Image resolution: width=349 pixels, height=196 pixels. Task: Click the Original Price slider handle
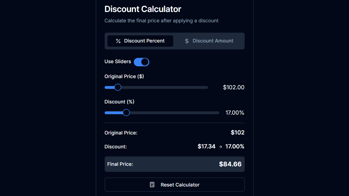click(x=118, y=87)
